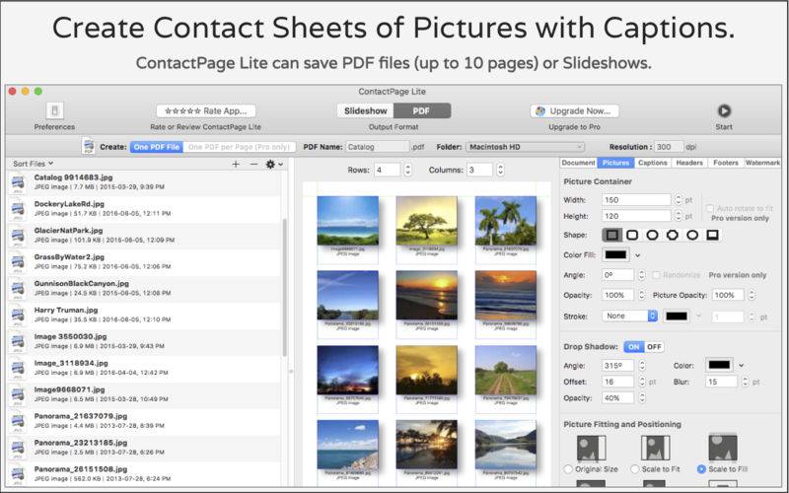Click the Scale to Fit icon

pos(655,448)
